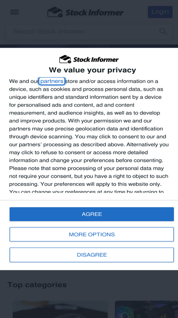Open the hamburger navigation menu
The width and height of the screenshot is (178, 318).
click(15, 12)
